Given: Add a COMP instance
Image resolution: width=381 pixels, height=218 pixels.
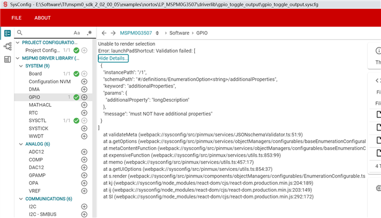Looking at the screenshot, I should (84, 160).
